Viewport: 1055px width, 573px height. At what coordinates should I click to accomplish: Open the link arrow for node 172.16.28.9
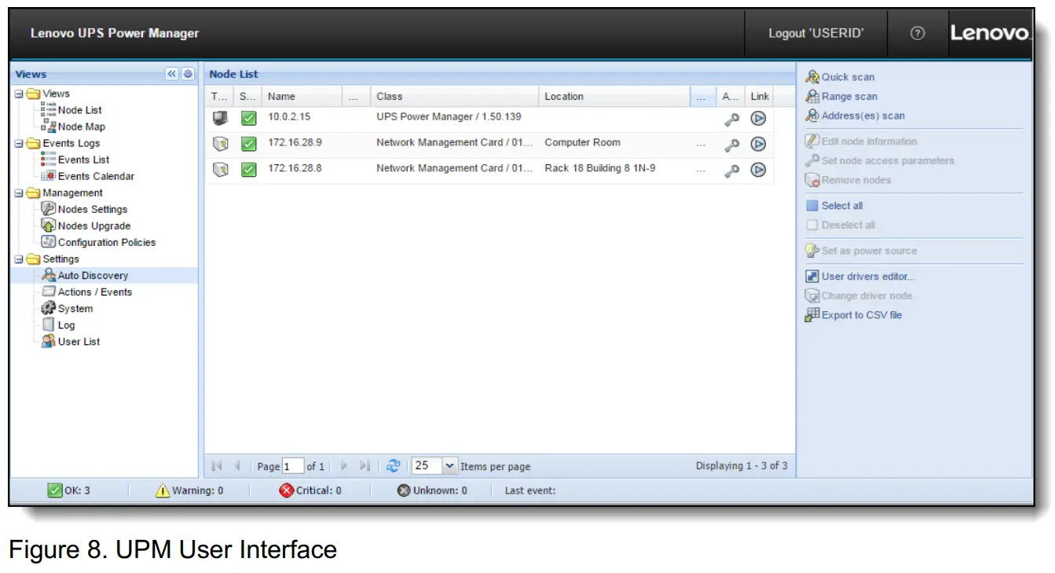[x=756, y=143]
